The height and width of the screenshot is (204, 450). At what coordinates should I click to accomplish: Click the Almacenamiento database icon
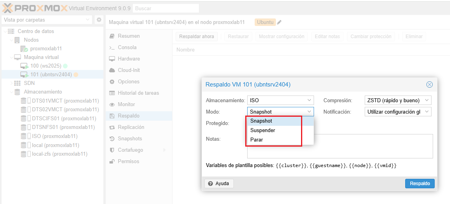tap(17, 92)
